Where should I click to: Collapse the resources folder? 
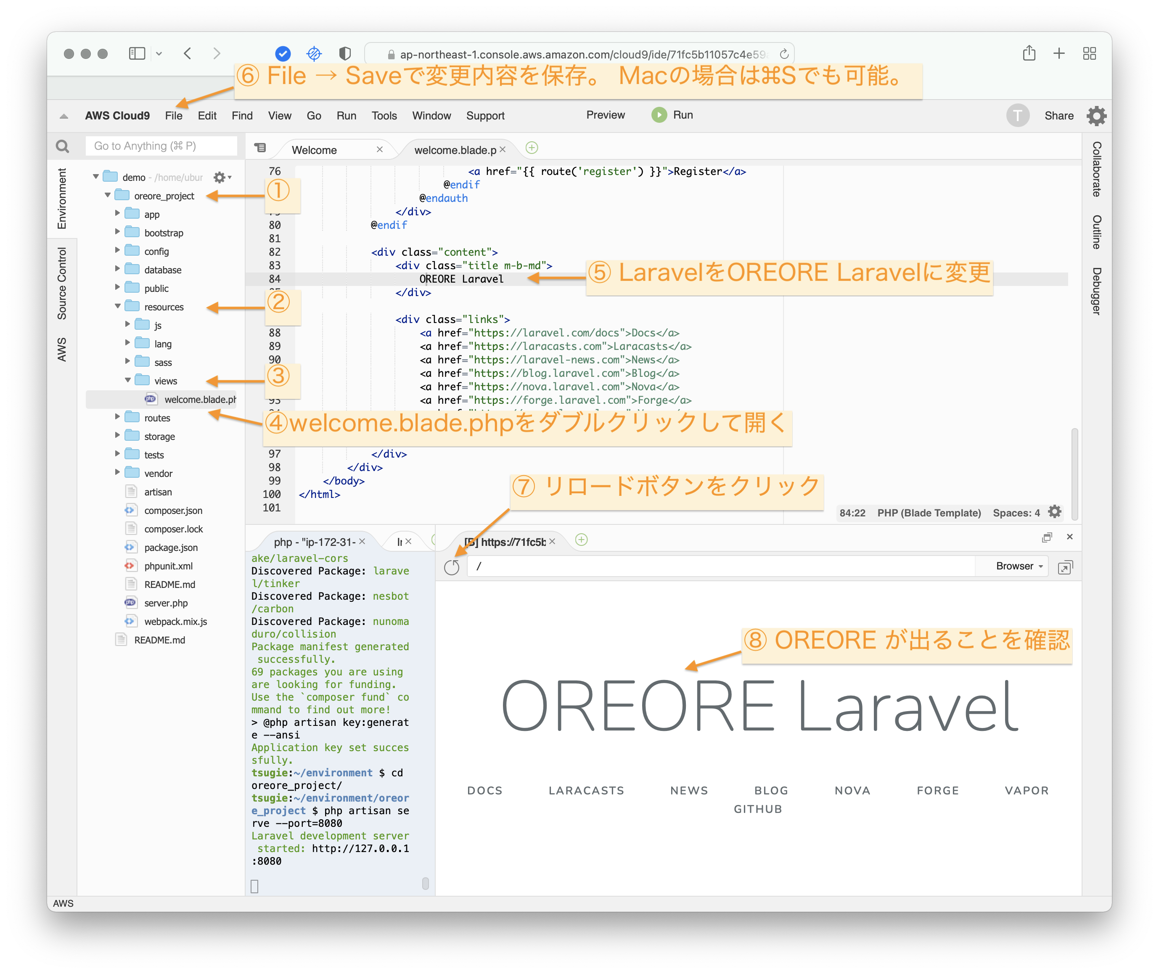(x=118, y=307)
